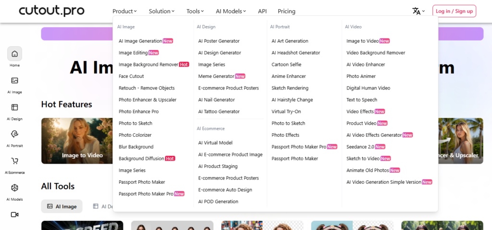Expand the Solution dropdown menu
The image size is (492, 230).
click(x=161, y=11)
